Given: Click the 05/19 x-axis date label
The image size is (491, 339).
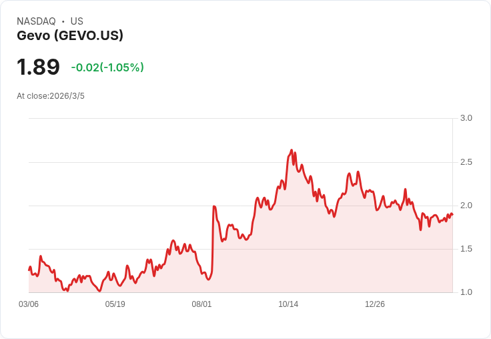Looking at the screenshot, I should [115, 304].
